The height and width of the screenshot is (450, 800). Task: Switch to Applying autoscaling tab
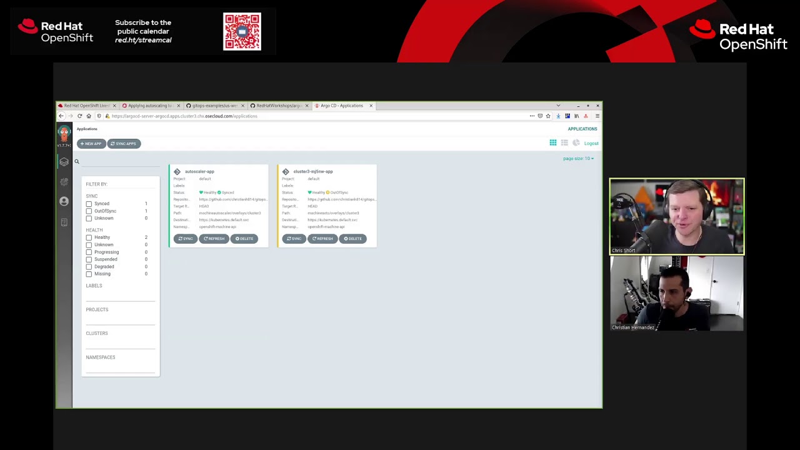tap(150, 106)
